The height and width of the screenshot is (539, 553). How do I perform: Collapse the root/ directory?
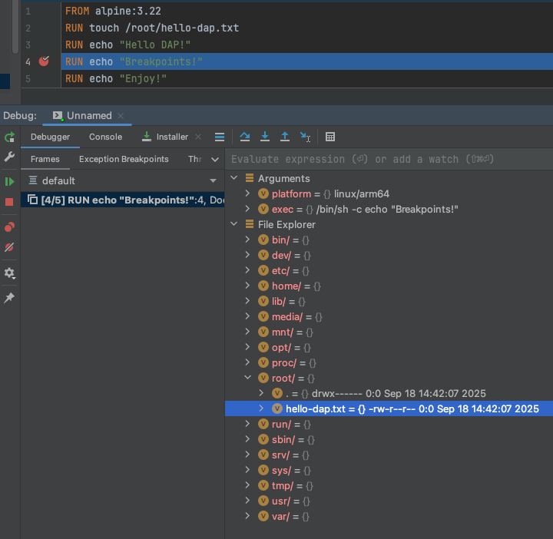tap(247, 378)
